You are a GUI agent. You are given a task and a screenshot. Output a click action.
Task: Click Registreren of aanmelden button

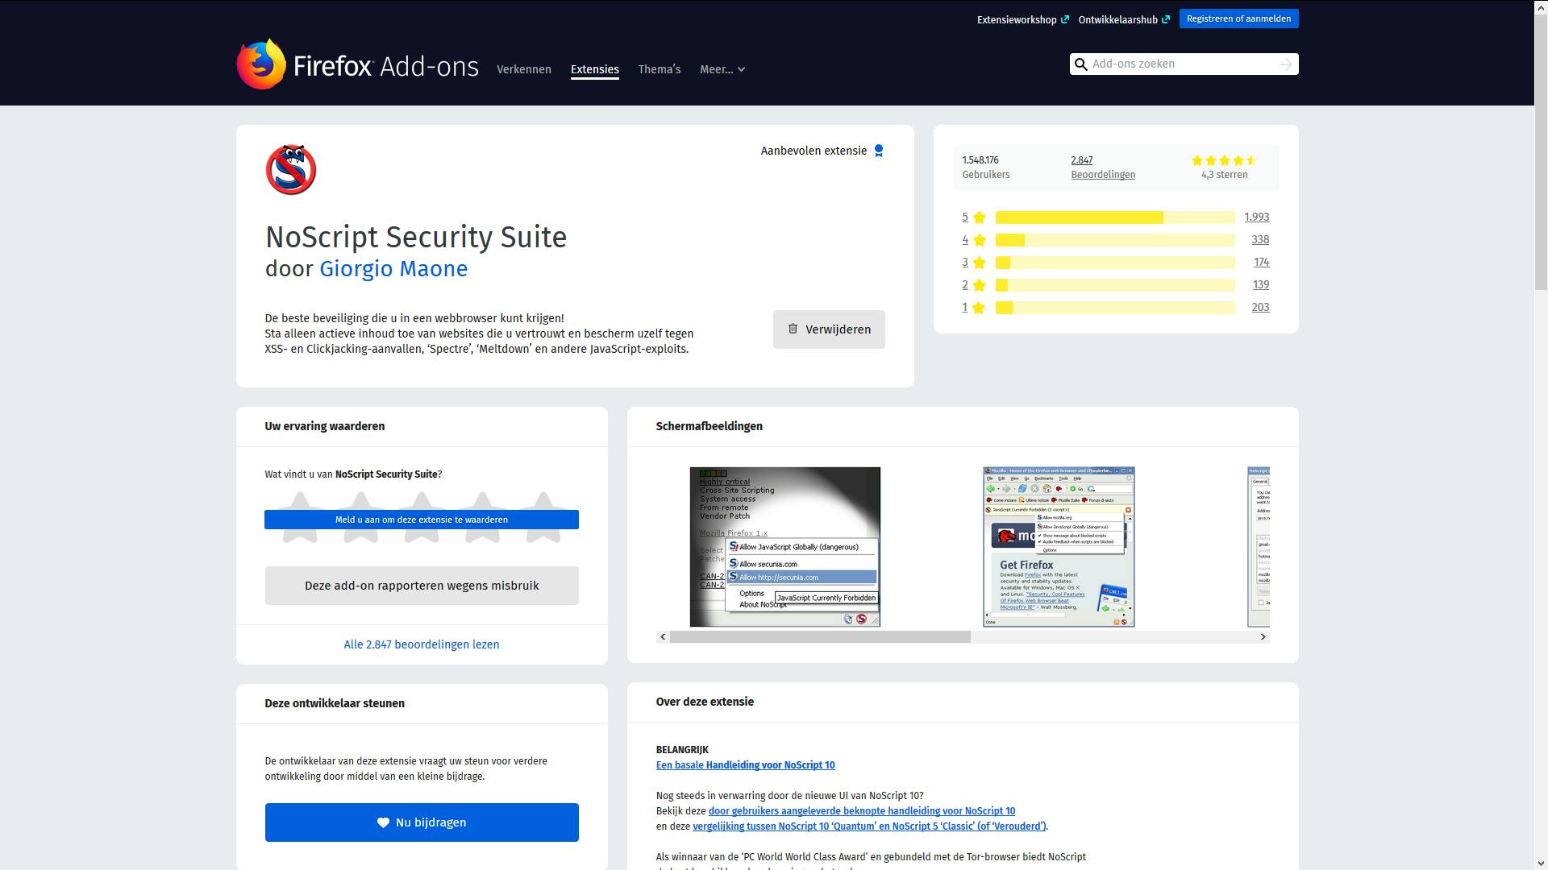[x=1238, y=19]
